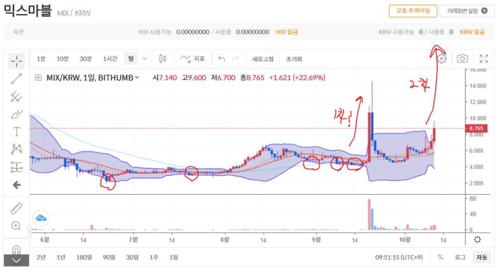Screen dimensions: 500x274
Task: Select the 10분 interval
Action: [x=63, y=59]
